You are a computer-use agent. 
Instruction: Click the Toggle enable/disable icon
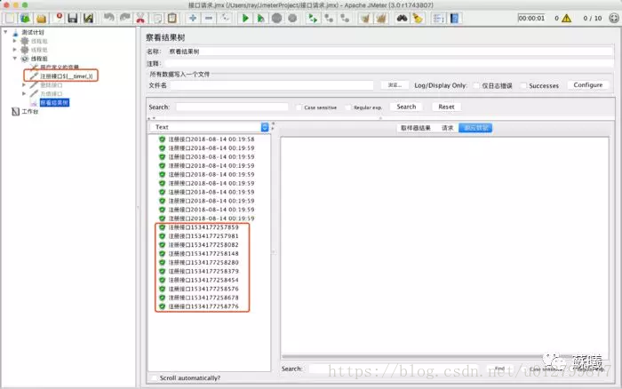pos(225,19)
